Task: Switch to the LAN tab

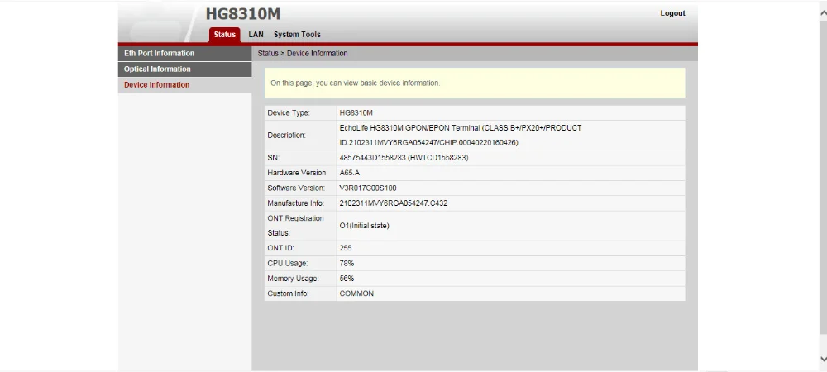Action: coord(256,35)
